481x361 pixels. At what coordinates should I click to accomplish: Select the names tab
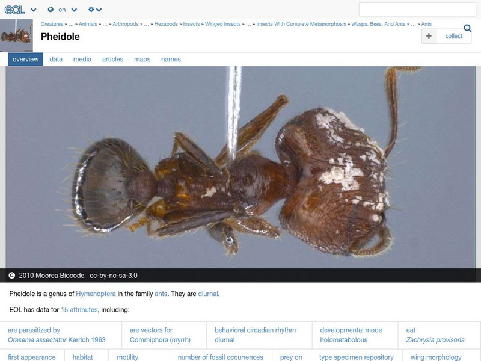point(172,59)
